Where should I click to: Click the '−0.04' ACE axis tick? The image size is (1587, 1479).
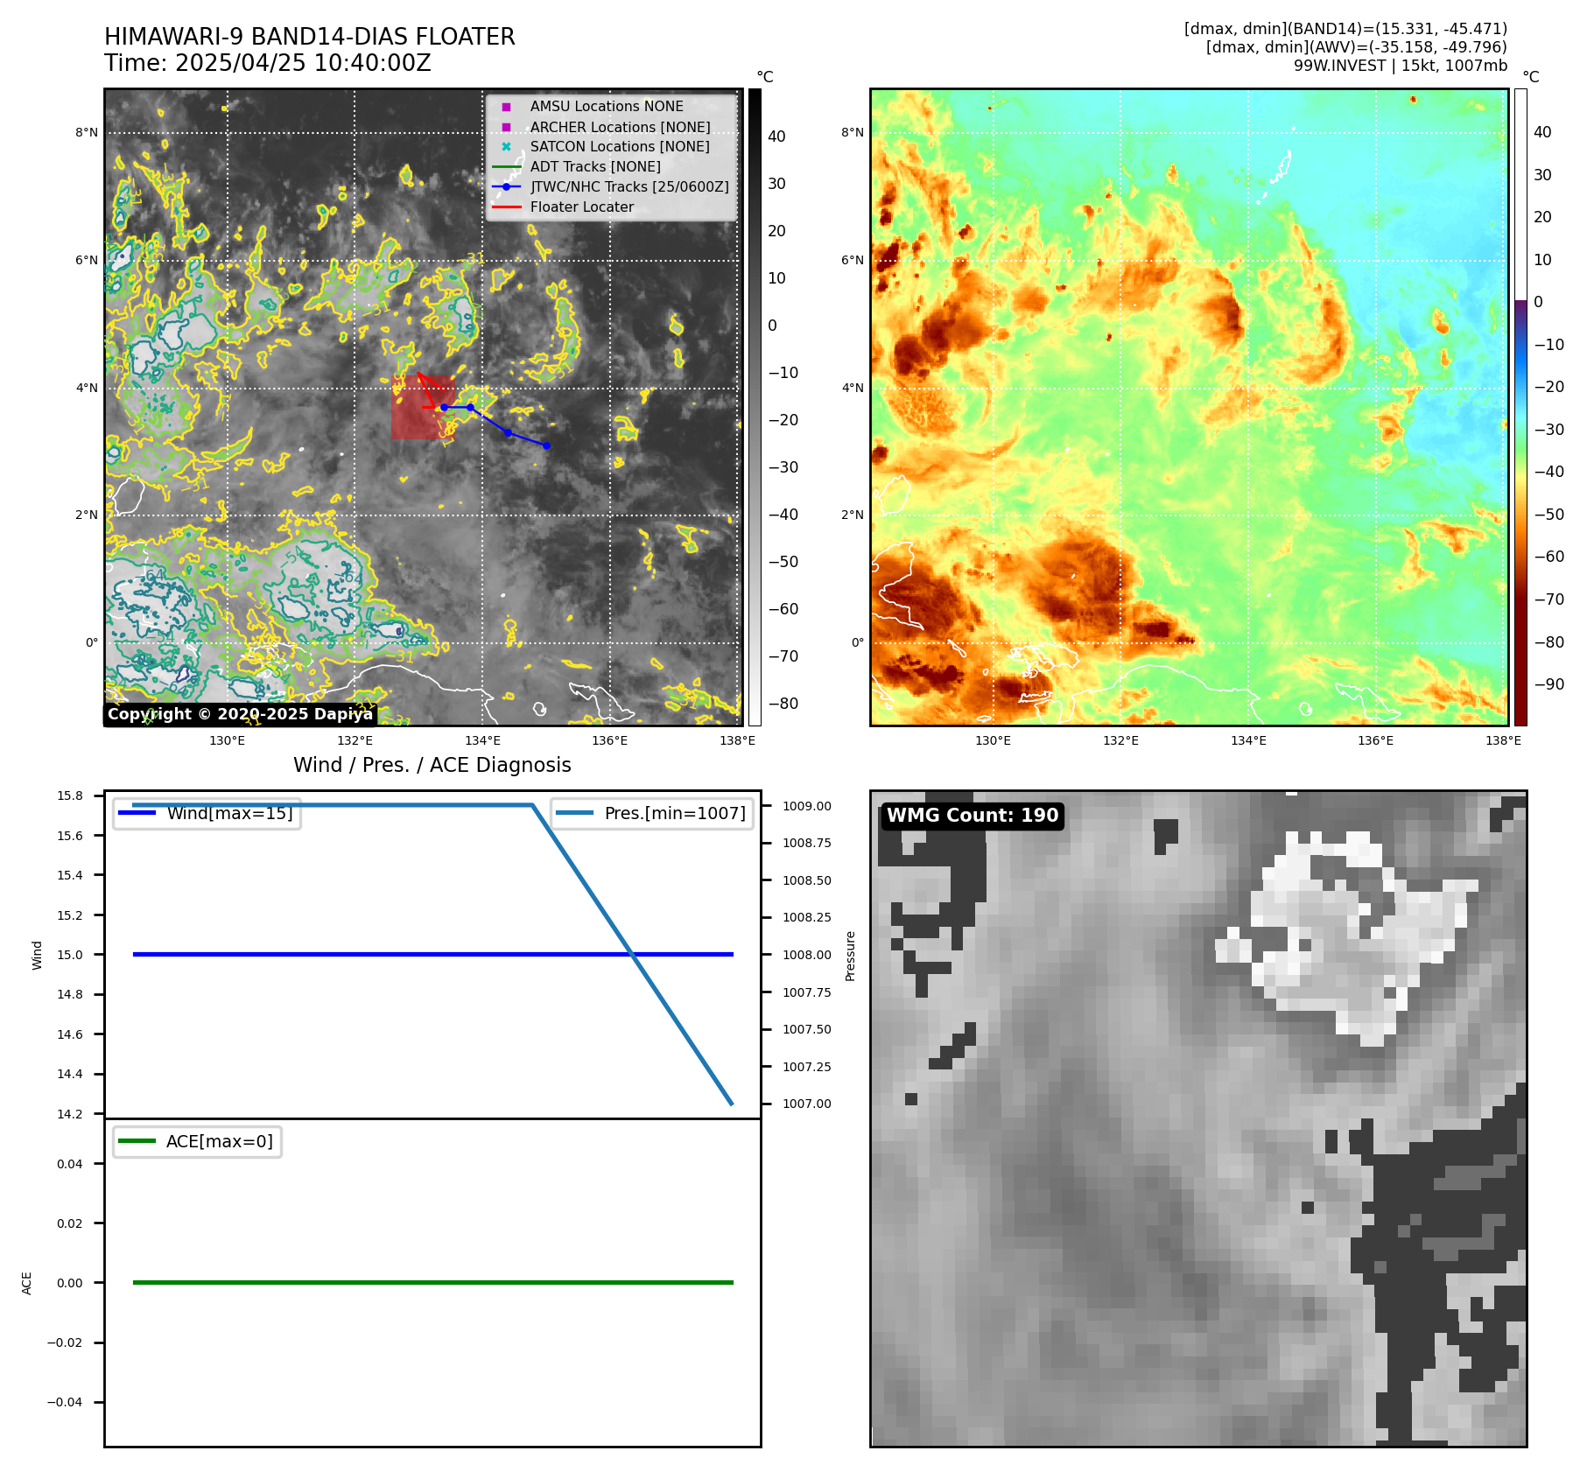pyautogui.click(x=65, y=1402)
